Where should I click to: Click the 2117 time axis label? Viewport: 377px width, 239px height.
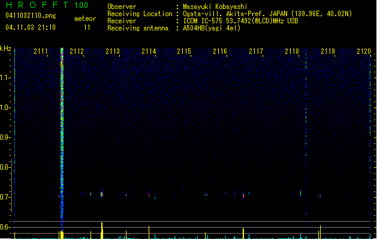point(256,51)
